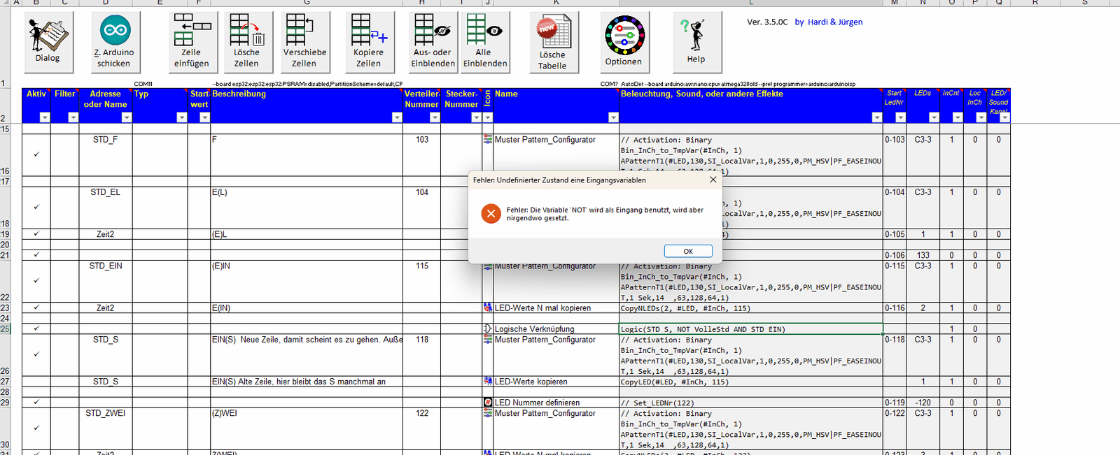
Task: Select the Logic(STD_S...) cell in row 25
Action: (x=749, y=329)
